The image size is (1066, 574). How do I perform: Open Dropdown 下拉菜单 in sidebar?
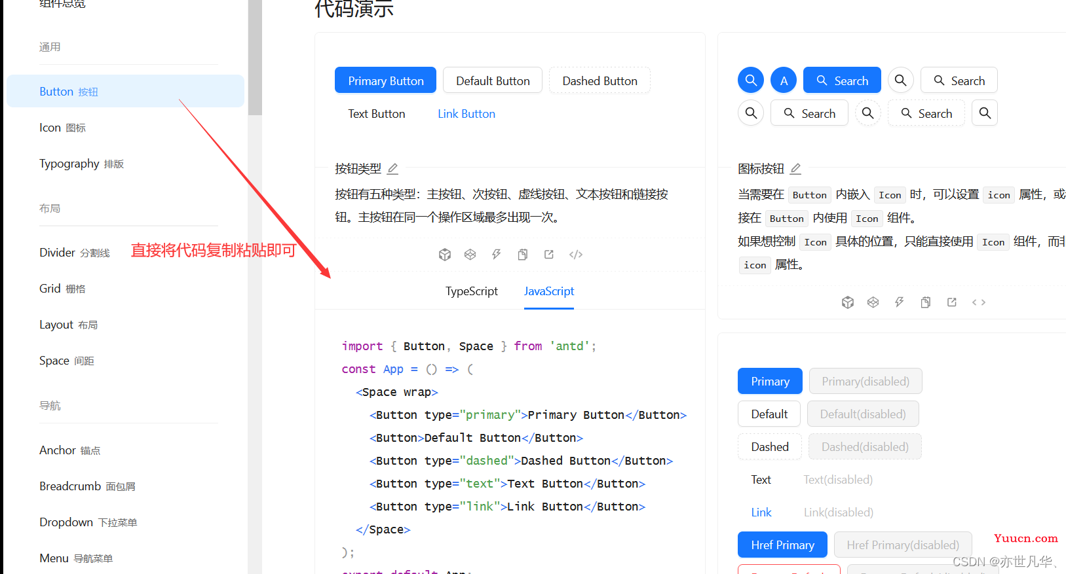[125, 522]
